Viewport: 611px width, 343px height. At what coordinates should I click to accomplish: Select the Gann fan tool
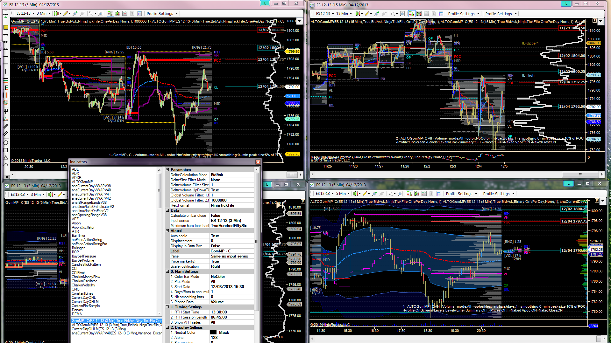click(x=6, y=119)
